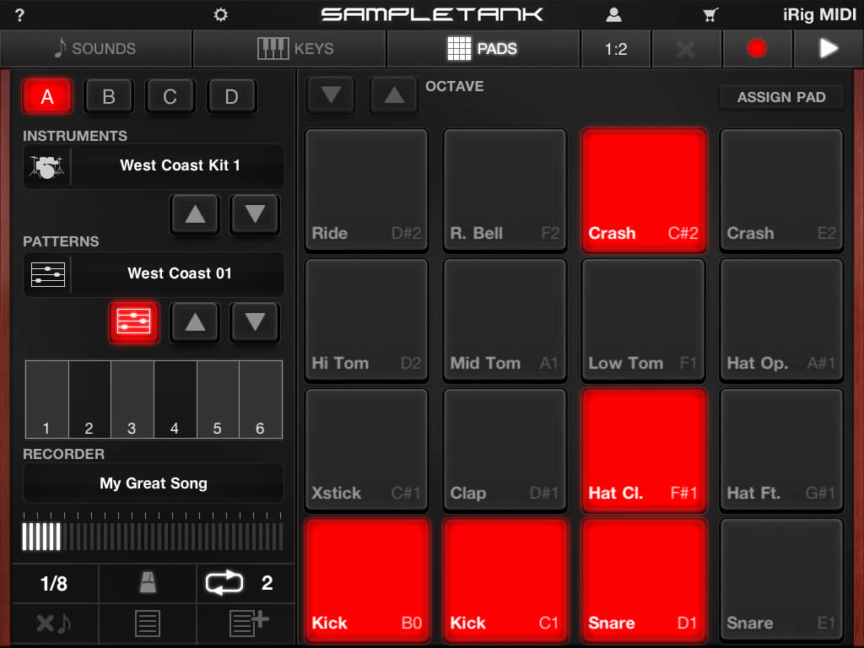Add a new song with list-plus icon
864x648 pixels.
(x=248, y=624)
